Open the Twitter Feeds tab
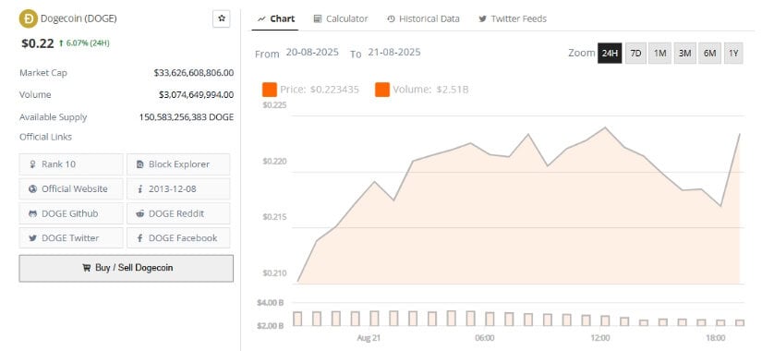This screenshot has height=351, width=762. (x=513, y=19)
